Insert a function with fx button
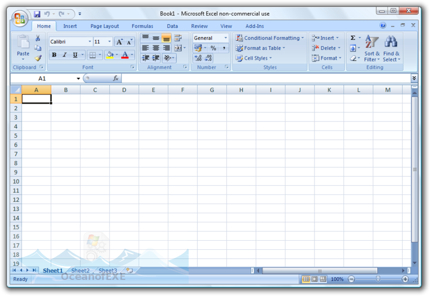Viewport: 430px width, 296px height. [116, 78]
